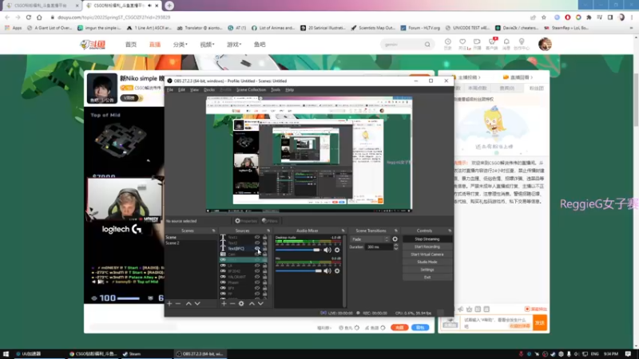Expand the 游戏 games dropdown on Douyu
Viewport: 639px width, 359px height.
pyautogui.click(x=234, y=45)
